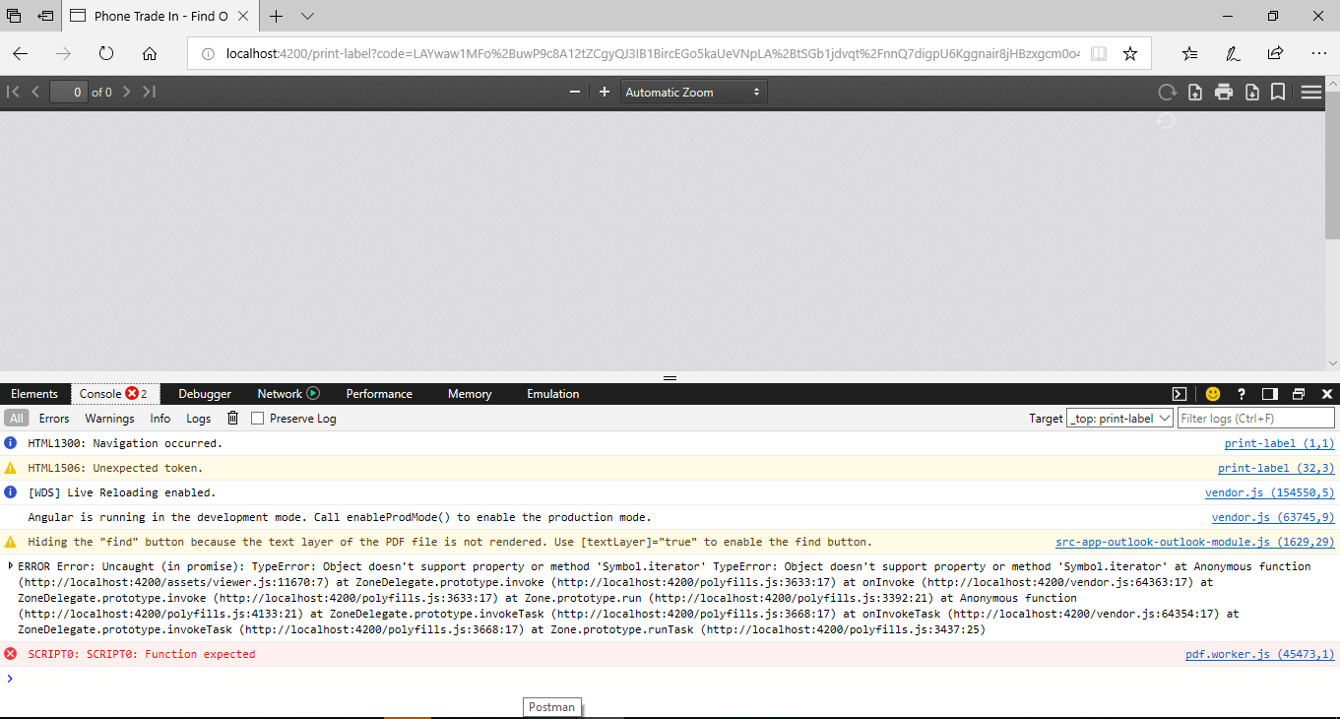Switch to the Debugger tab
1340x719 pixels.
[204, 393]
